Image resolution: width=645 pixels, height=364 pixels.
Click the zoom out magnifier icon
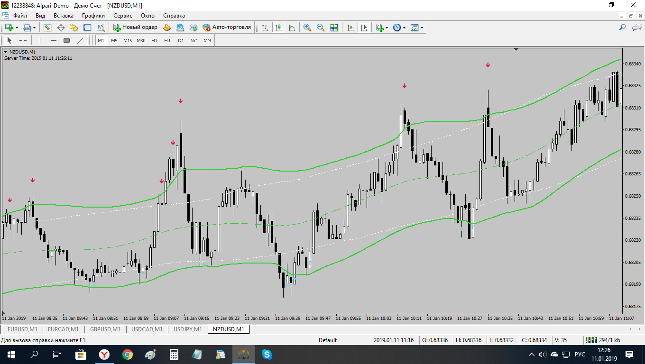tap(321, 27)
